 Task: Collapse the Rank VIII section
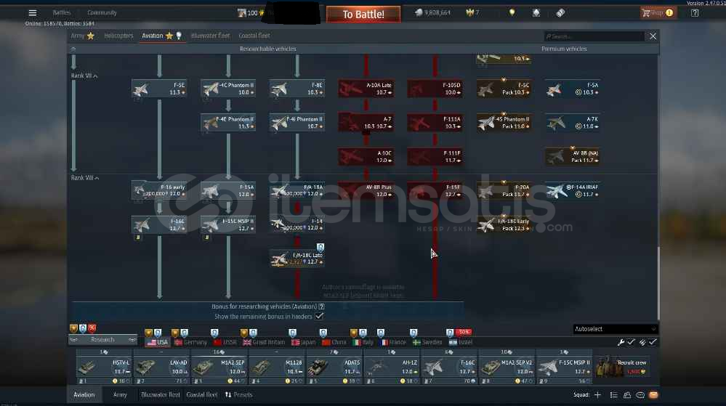pos(85,178)
